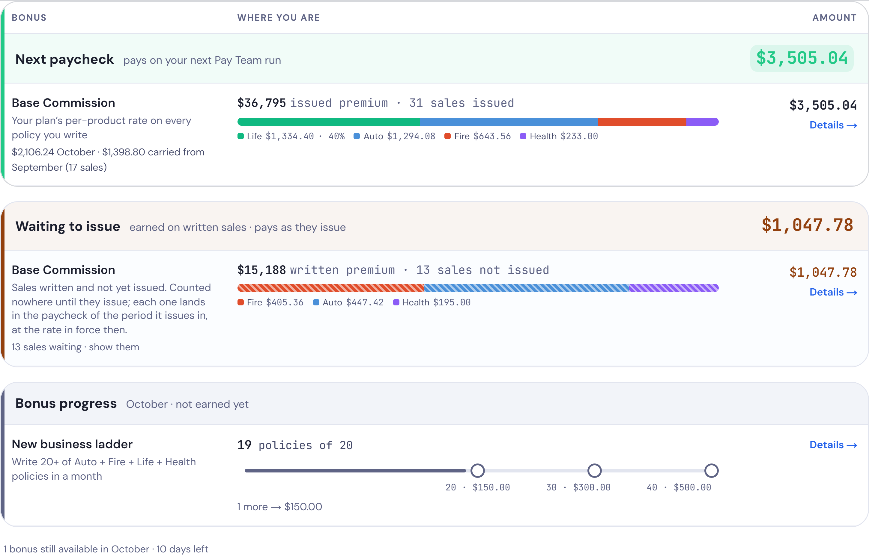Viewport: 869px width, 556px height.
Task: Click "13 sales not issued" text
Action: click(482, 270)
